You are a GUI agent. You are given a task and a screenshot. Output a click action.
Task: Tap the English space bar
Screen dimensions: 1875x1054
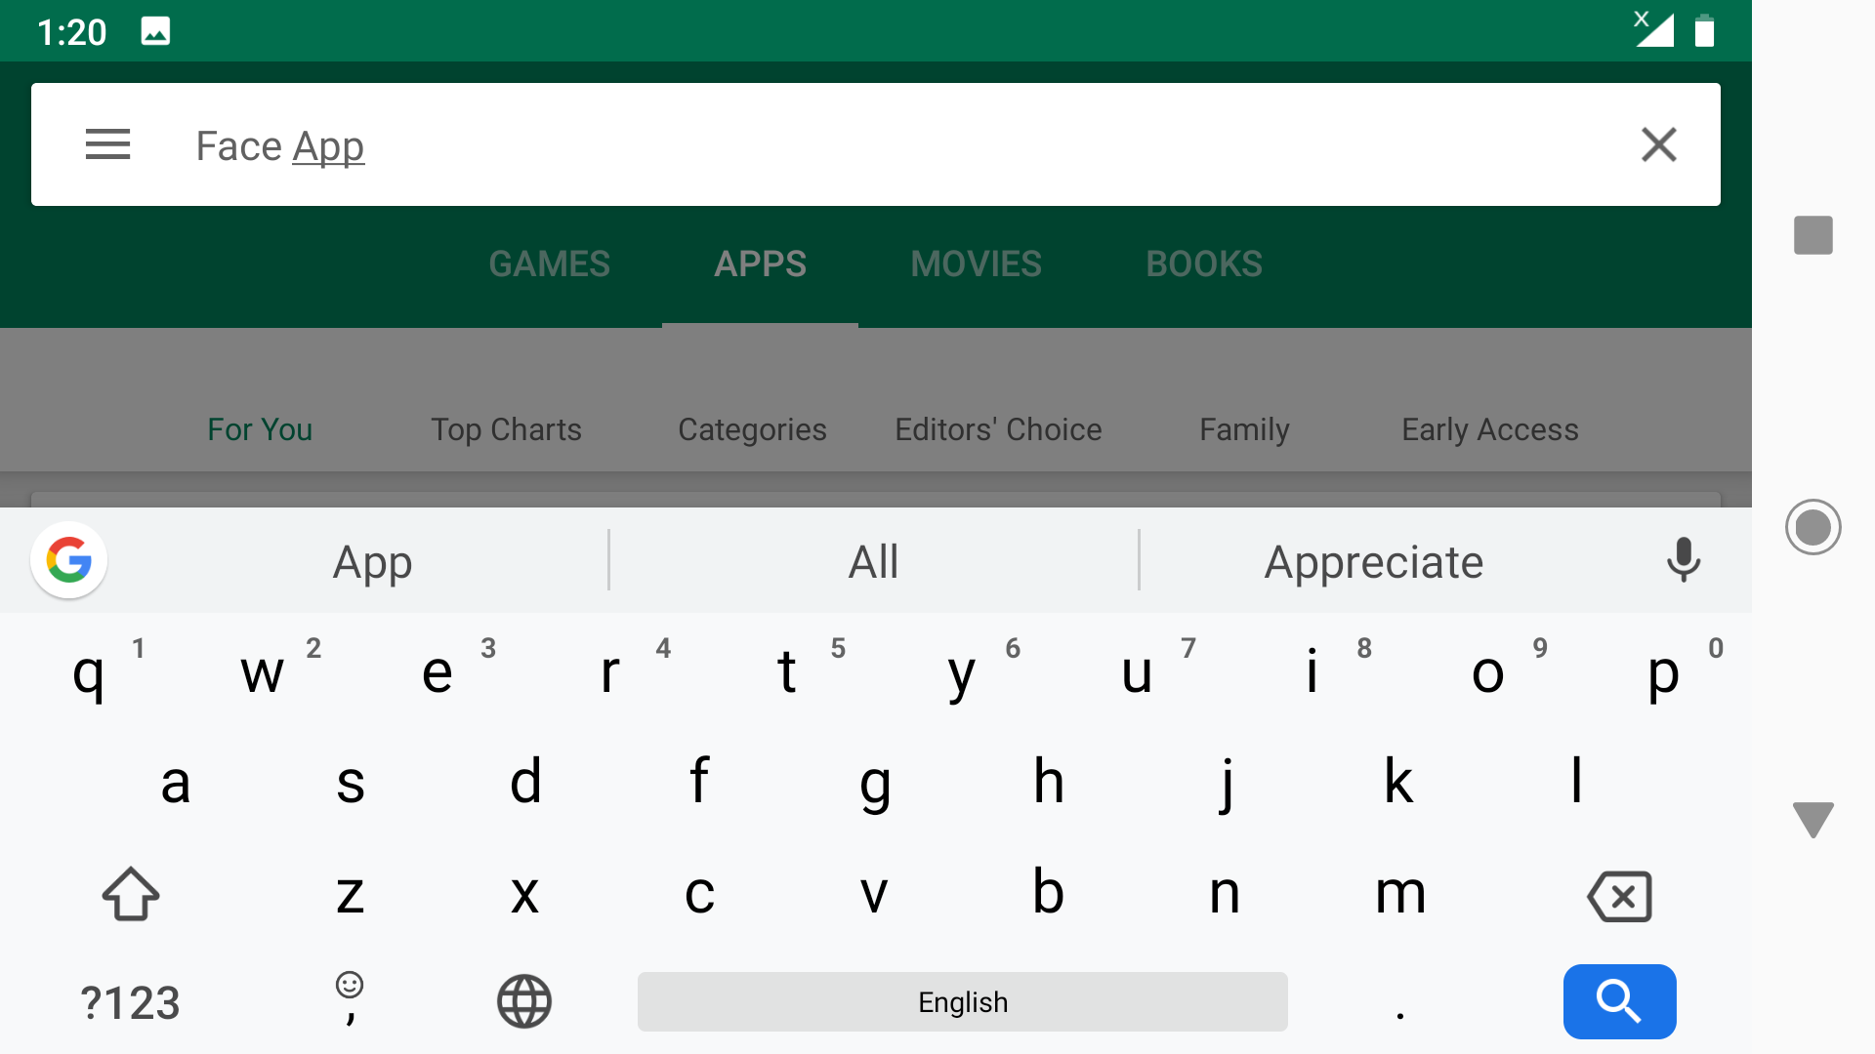(963, 1001)
